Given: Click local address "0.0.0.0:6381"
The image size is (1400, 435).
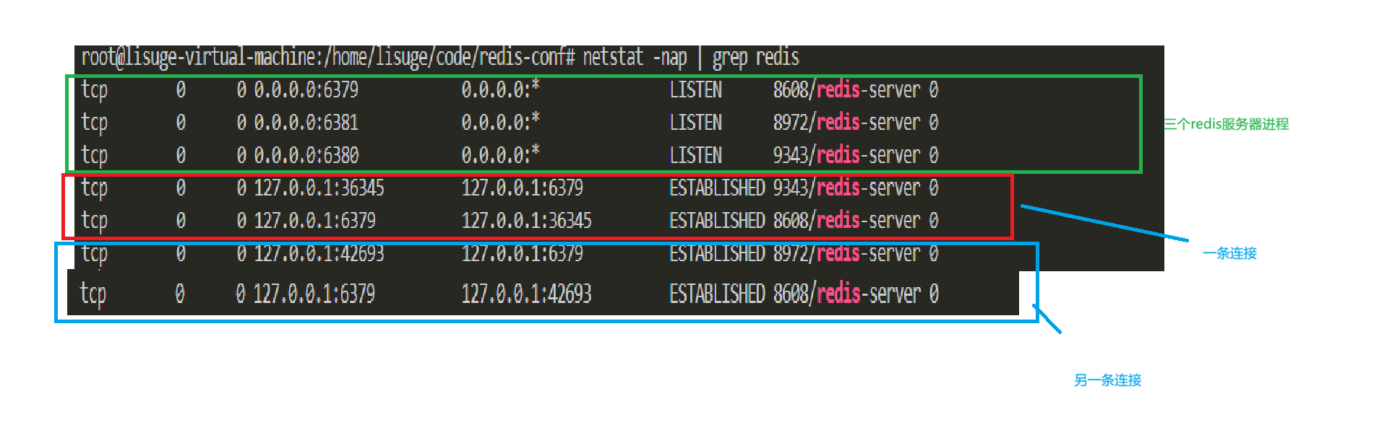Looking at the screenshot, I should pos(306,122).
